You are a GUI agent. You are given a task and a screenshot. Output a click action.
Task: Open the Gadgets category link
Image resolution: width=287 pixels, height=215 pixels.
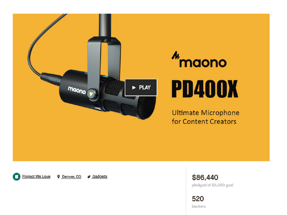pyautogui.click(x=100, y=177)
